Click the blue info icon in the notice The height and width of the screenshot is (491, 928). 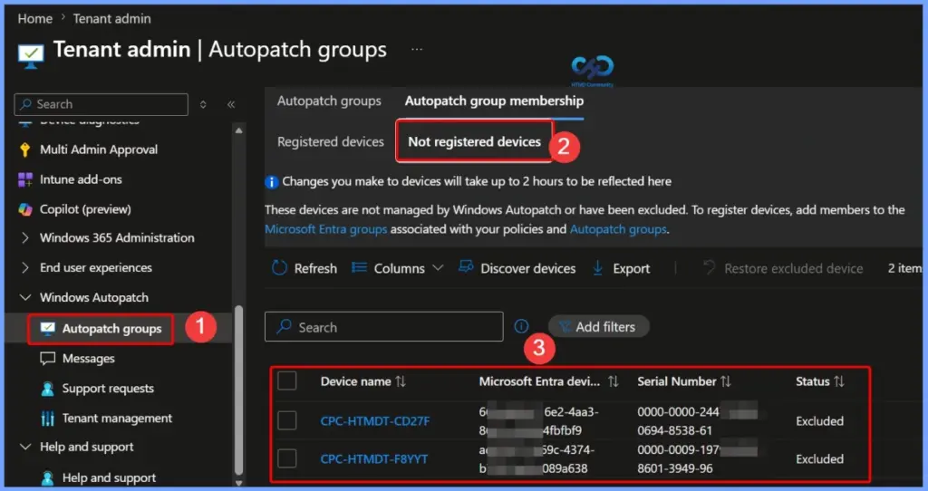272,182
